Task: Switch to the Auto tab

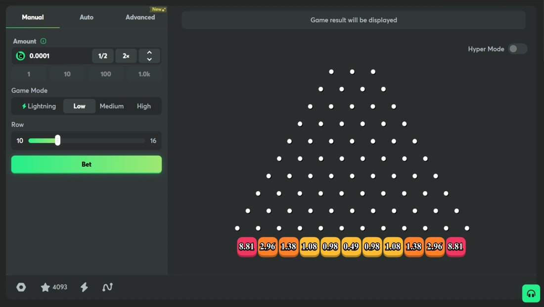Action: [87, 17]
